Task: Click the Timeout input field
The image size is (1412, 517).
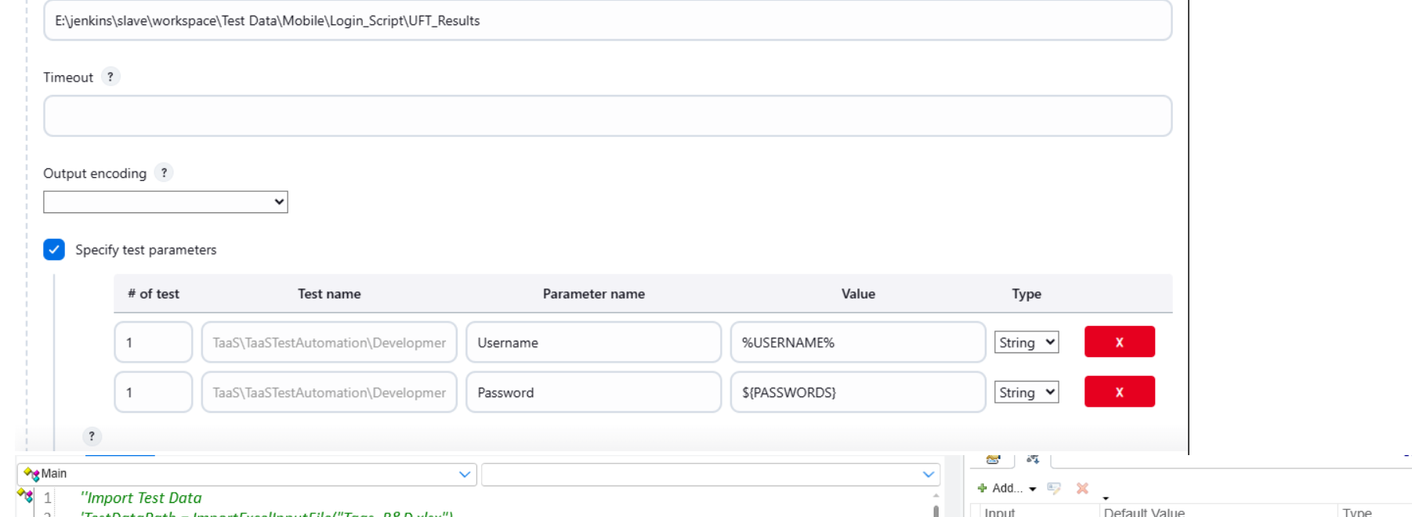Action: (x=607, y=116)
